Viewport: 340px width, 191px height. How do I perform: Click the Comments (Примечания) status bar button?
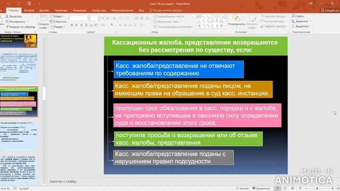(261, 188)
